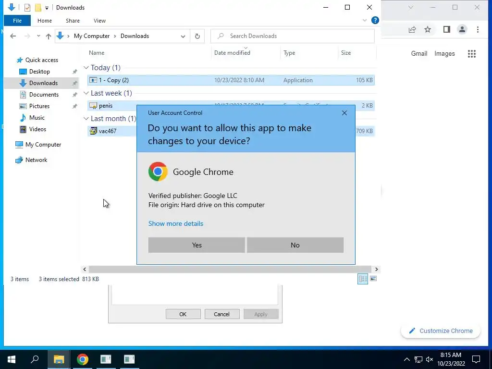The image size is (492, 369).
Task: Open the File menu in Explorer
Action: [17, 21]
